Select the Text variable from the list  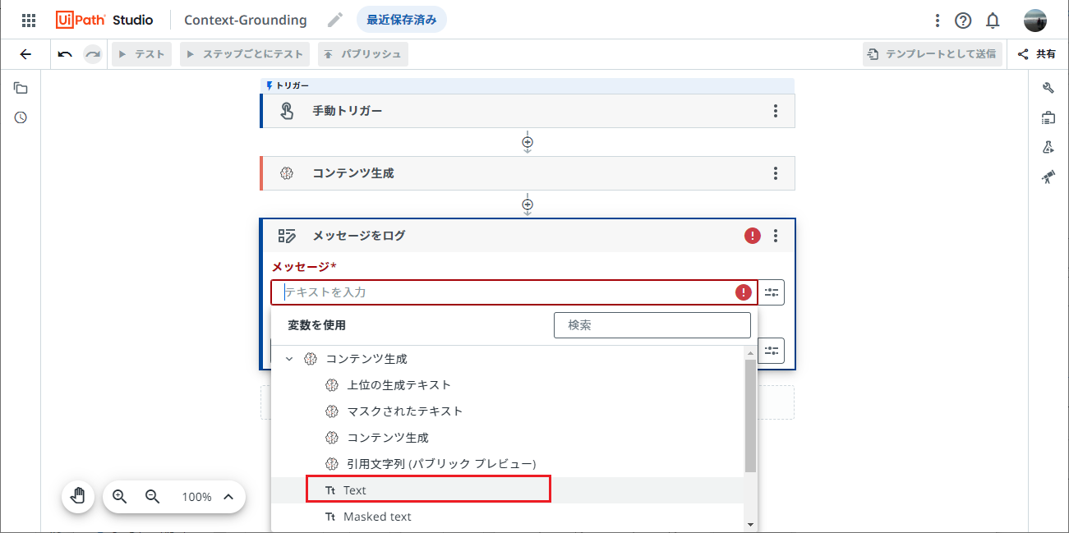click(428, 489)
